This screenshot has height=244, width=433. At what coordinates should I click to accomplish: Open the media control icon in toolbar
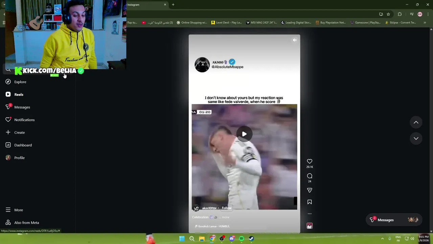click(412, 14)
